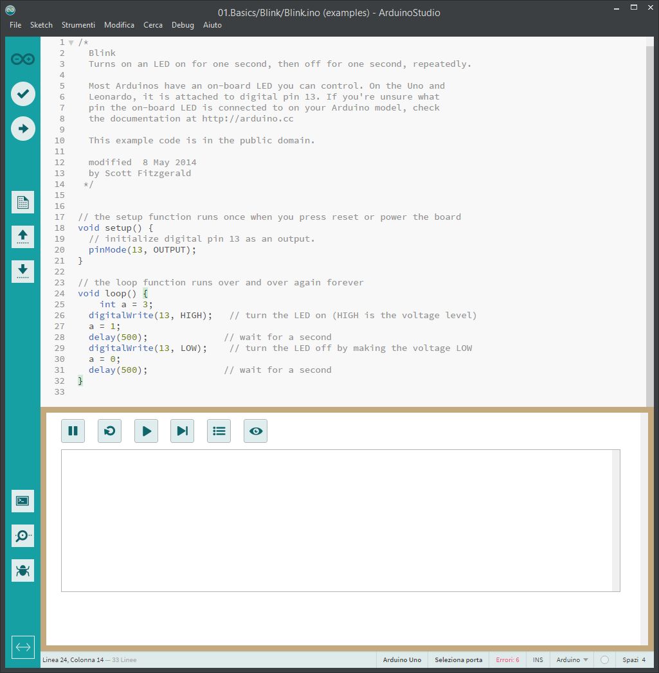Click the indent width value 4
Screen dimensions: 659x673
click(x=644, y=660)
